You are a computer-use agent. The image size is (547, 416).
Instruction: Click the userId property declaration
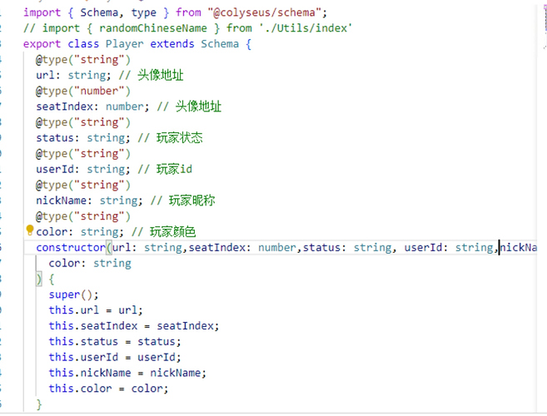click(x=55, y=169)
